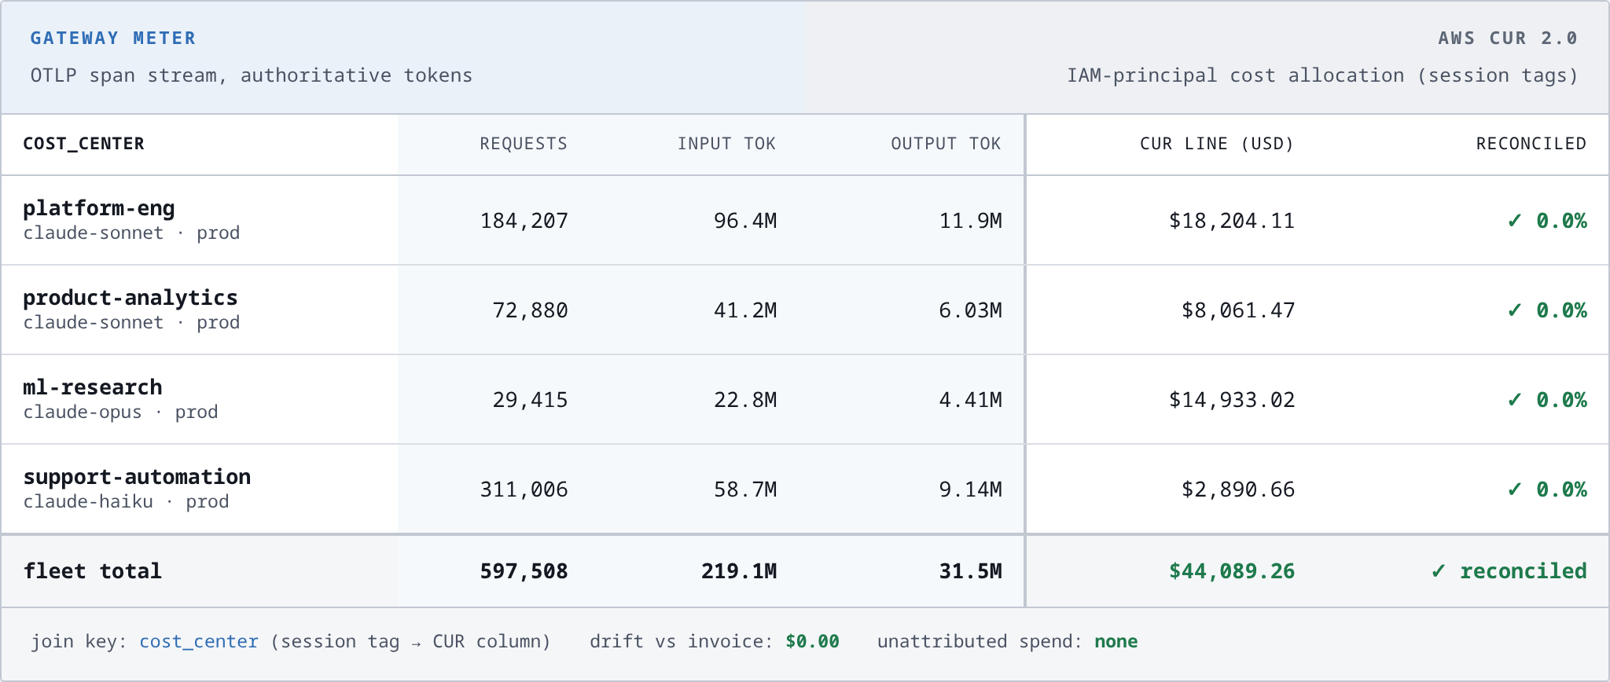Image resolution: width=1610 pixels, height=682 pixels.
Task: Click the unattributed spend none value
Action: [x=1116, y=641]
